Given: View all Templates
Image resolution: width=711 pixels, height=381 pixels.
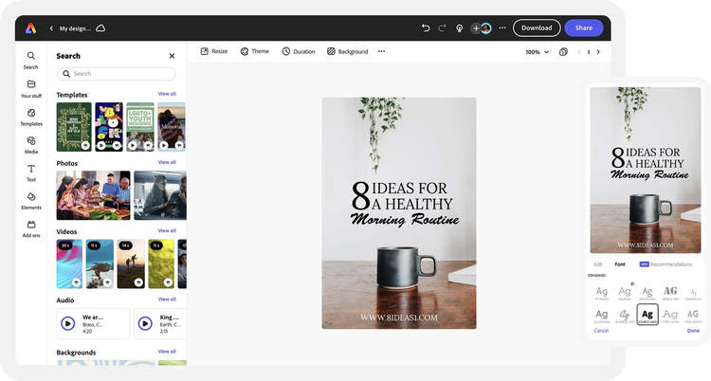Looking at the screenshot, I should [x=167, y=94].
